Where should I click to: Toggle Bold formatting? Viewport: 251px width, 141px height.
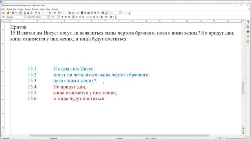pyautogui.click(x=62, y=17)
